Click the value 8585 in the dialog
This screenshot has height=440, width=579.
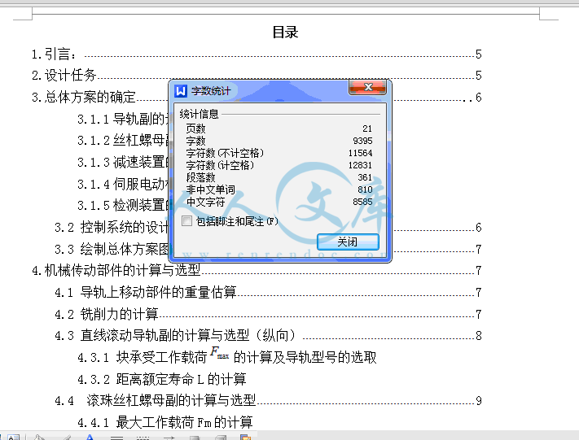[362, 202]
